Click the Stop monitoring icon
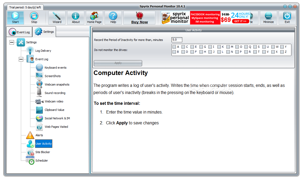303x179 pixels. pyautogui.click(x=34, y=16)
